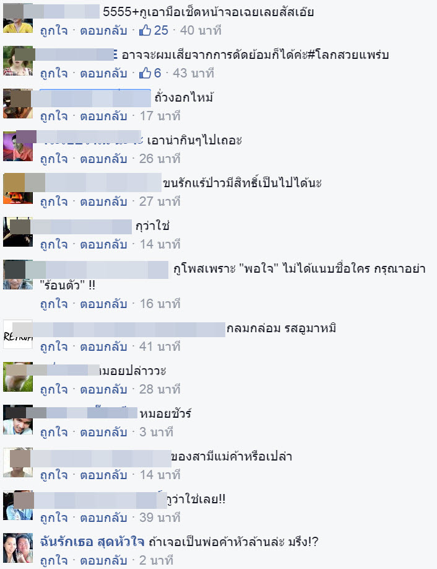Reply to the "พอใจ" comment from 16 นาที
Image resolution: width=437 pixels, height=569 pixels.
pos(103,304)
